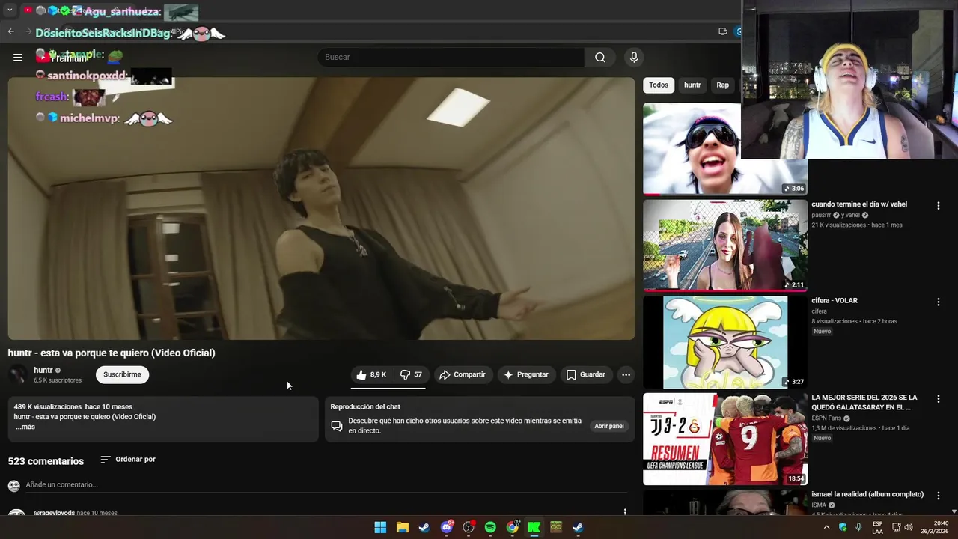This screenshot has width=958, height=539.
Task: Open title cifera - VOLAR
Action: tap(835, 300)
